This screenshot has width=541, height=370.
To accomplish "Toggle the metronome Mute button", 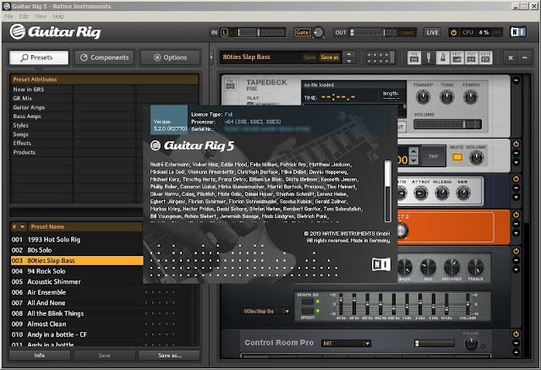I will (x=457, y=157).
